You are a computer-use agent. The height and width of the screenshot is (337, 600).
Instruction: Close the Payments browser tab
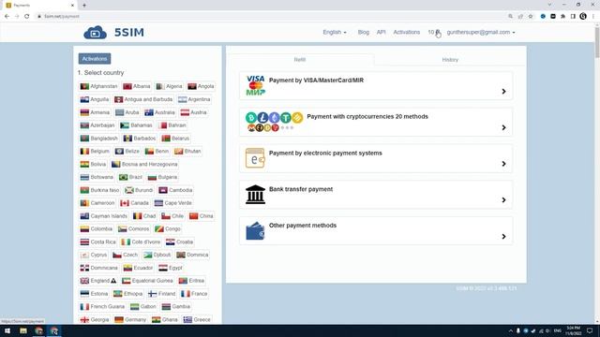tap(72, 6)
